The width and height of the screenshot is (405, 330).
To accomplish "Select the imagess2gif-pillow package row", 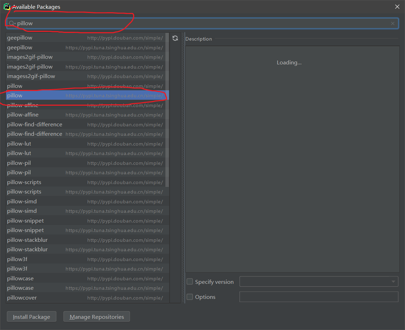I will (85, 76).
